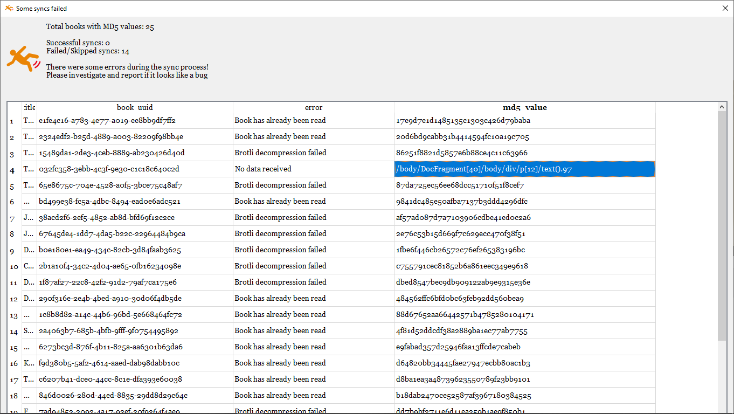
Task: Select md5 cell starting with 4f81d52d
Action: [x=525, y=331]
